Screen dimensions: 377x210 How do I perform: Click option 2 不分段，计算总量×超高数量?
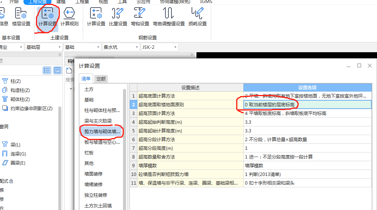(307, 139)
